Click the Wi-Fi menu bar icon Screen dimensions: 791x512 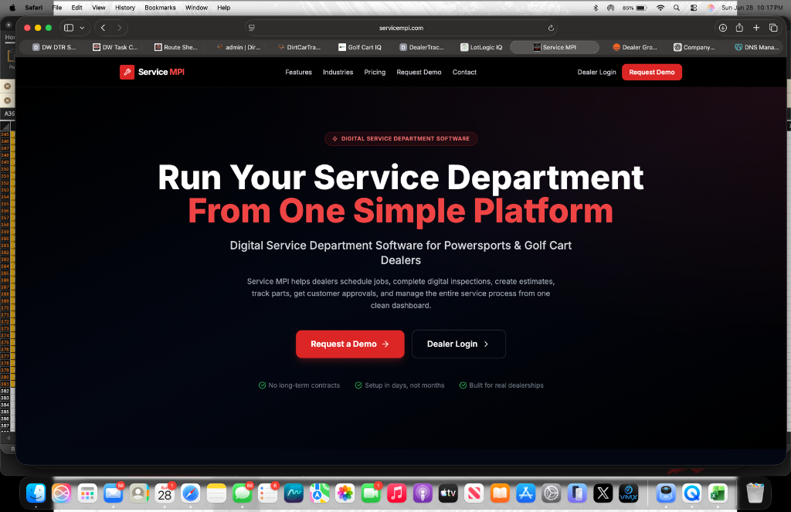pos(660,8)
